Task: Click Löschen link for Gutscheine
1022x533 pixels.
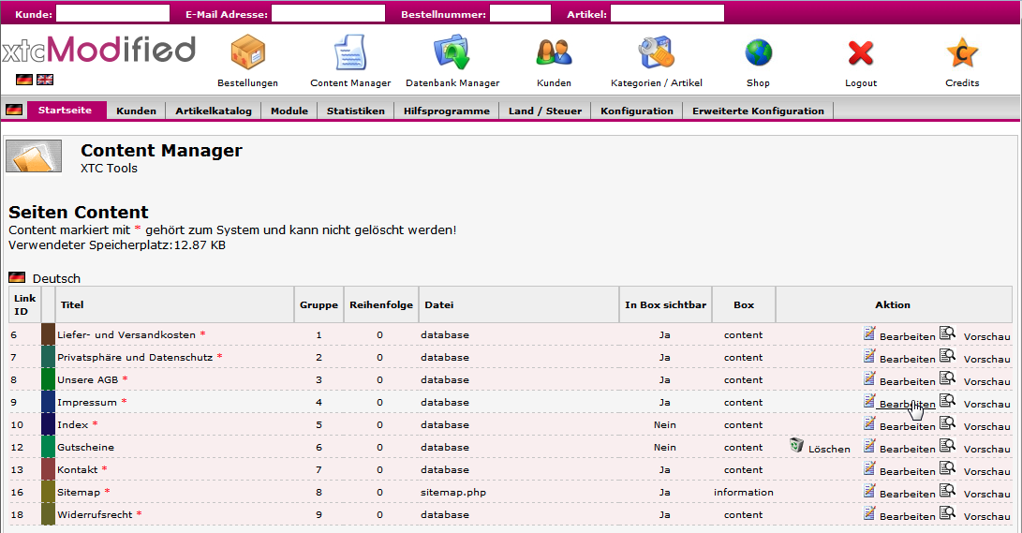Action: coord(829,449)
